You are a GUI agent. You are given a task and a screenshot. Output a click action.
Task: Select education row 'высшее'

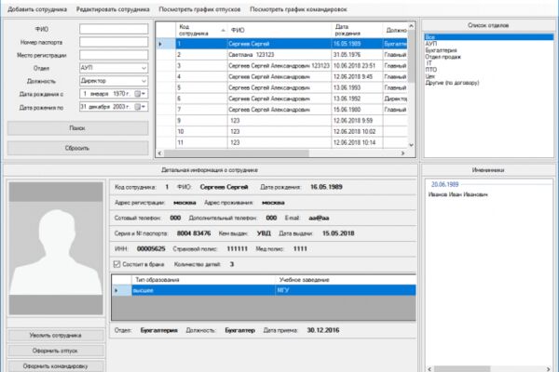pyautogui.click(x=264, y=290)
